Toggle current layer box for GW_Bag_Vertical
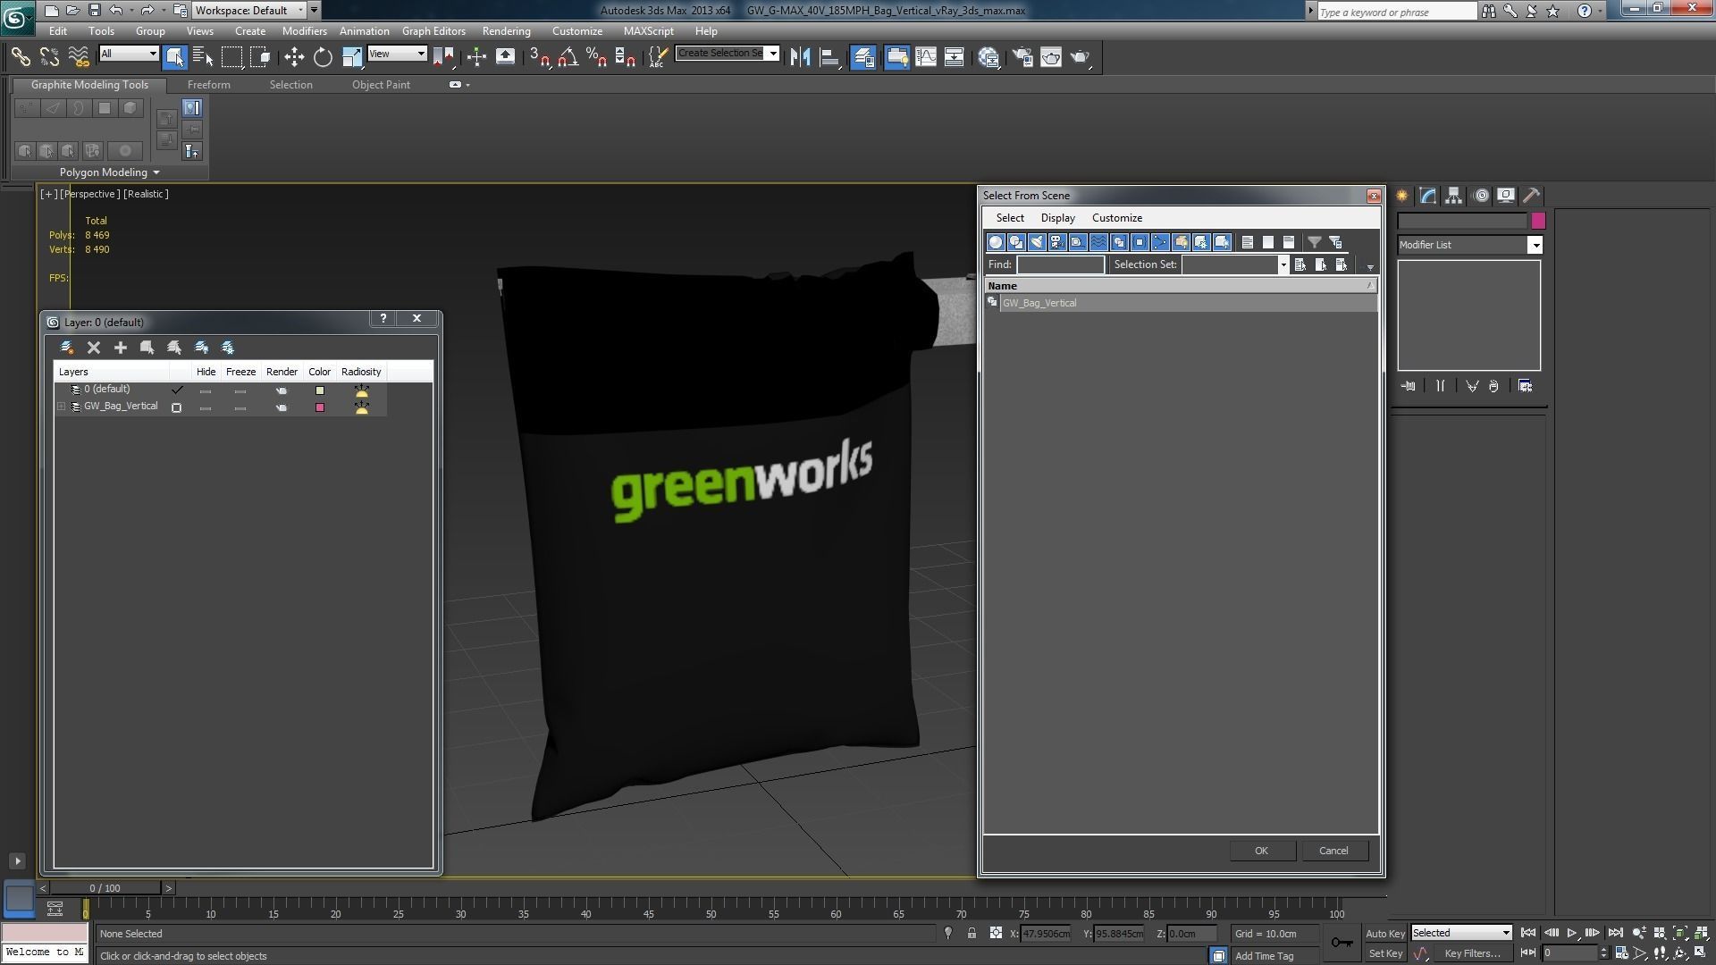1716x965 pixels. tap(177, 407)
